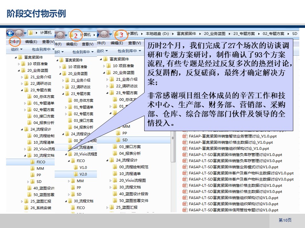
Task: Collapse the FICO folder containing V1.0
Action: (x=69, y=161)
